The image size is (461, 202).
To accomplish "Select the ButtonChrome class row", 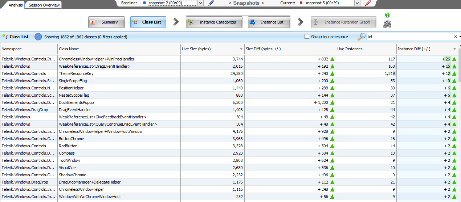I will (x=229, y=139).
